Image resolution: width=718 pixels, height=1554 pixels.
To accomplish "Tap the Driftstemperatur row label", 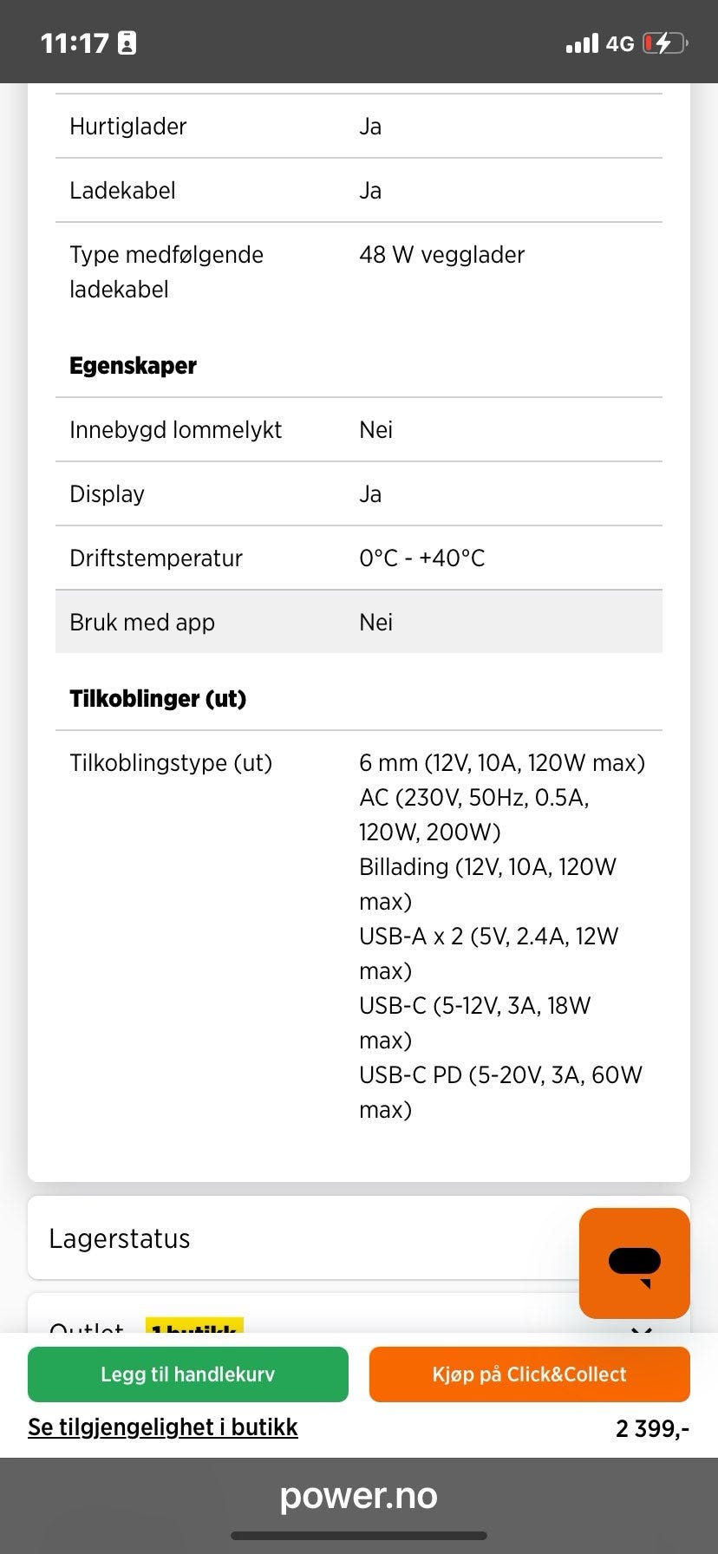I will (156, 558).
